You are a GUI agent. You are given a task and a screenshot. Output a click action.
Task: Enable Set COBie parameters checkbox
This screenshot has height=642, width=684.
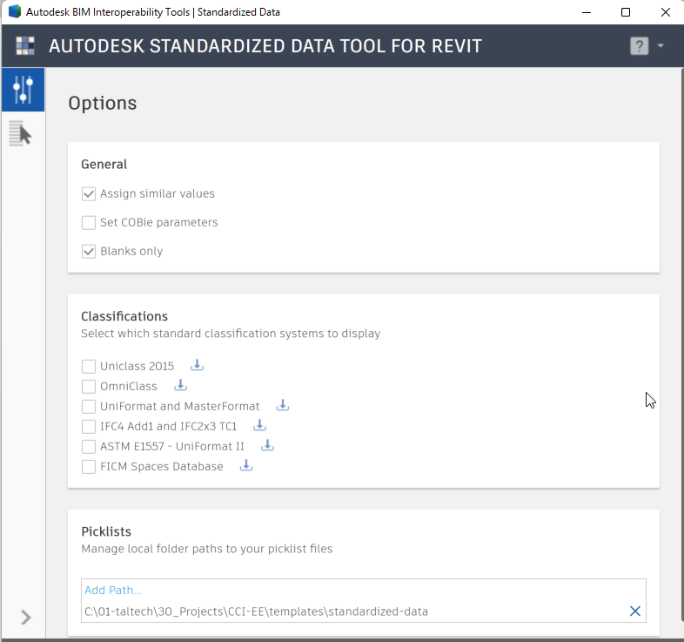(x=89, y=223)
